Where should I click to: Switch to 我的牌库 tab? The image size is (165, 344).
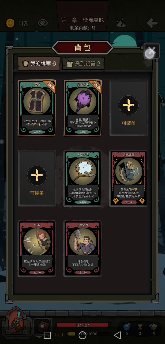[39, 63]
